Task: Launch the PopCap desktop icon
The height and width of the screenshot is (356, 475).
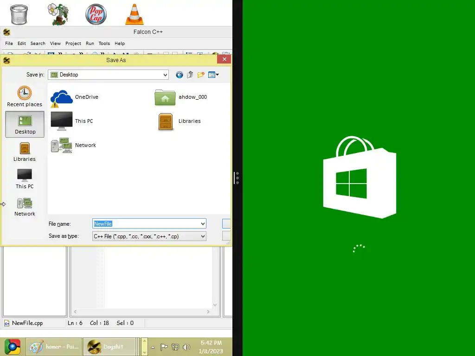Action: 96,14
